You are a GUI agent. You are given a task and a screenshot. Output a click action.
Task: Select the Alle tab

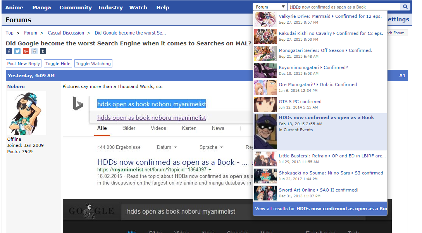pos(102,128)
